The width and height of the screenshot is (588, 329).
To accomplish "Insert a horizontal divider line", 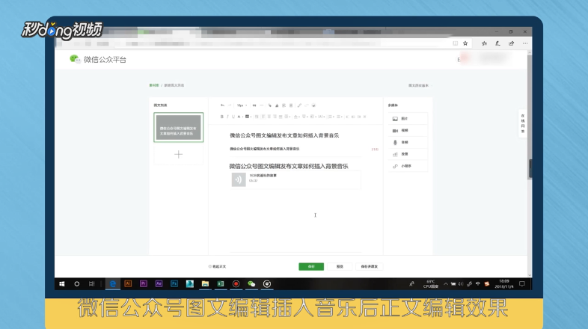I will [x=262, y=105].
